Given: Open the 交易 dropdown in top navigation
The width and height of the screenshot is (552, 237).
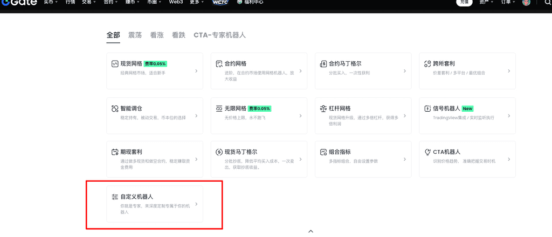Looking at the screenshot, I should point(88,2).
